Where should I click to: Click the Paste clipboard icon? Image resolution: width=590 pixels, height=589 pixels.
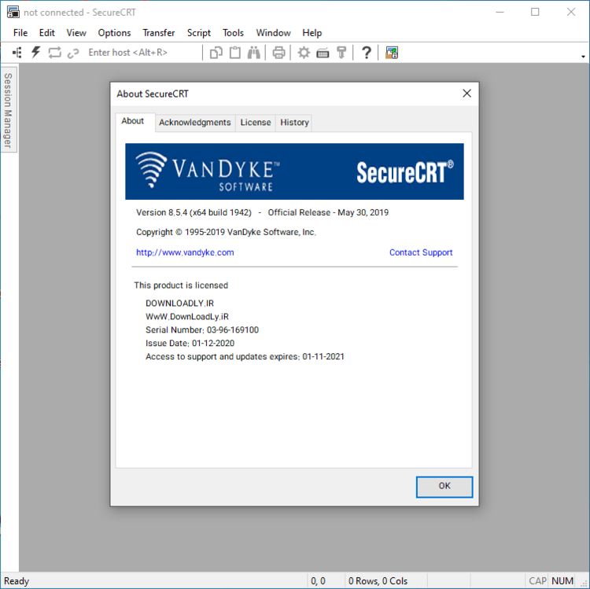tap(235, 53)
